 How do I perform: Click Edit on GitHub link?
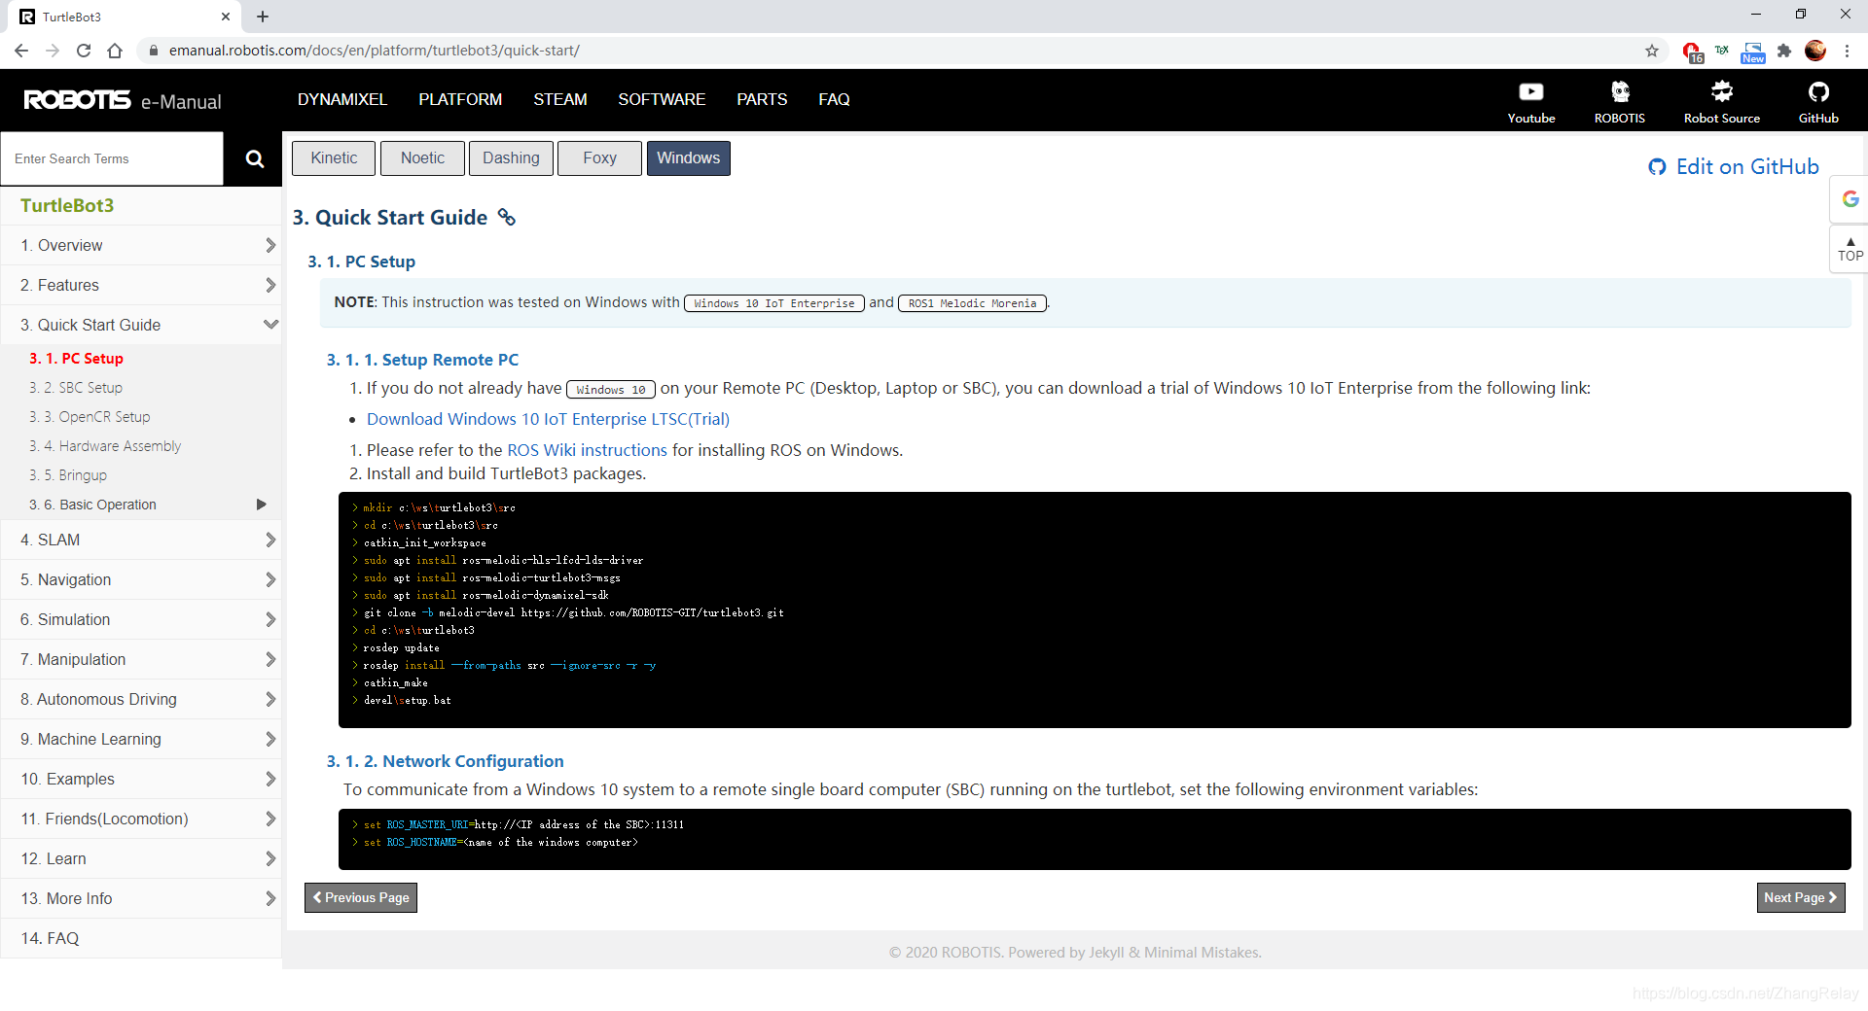[1734, 166]
